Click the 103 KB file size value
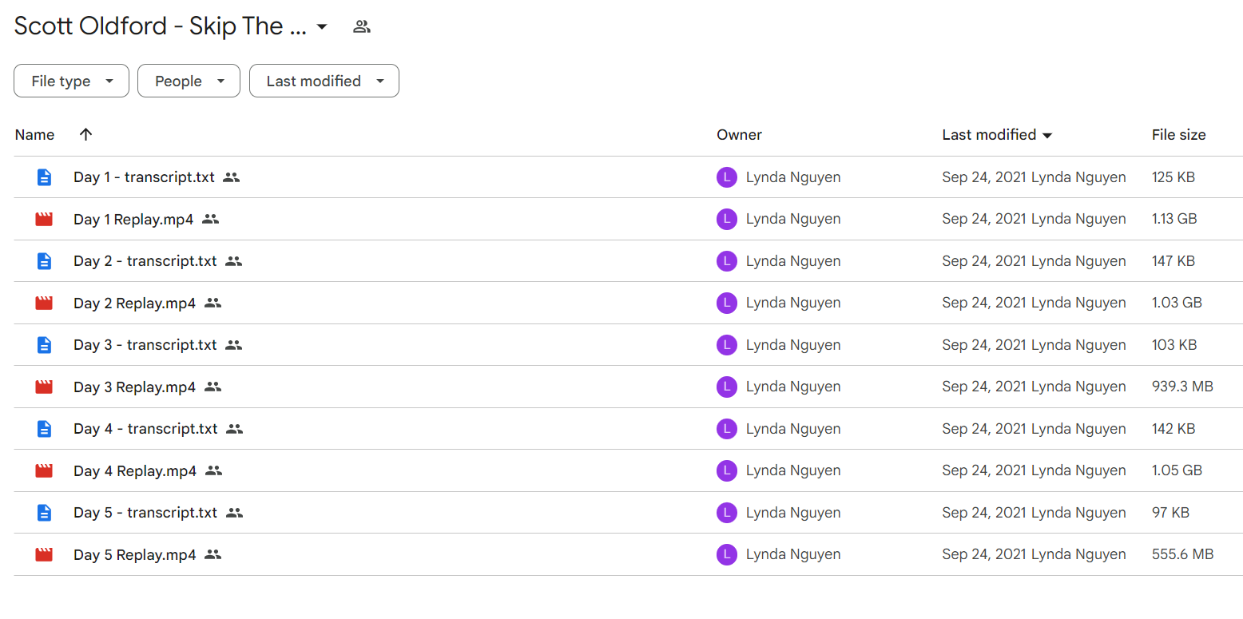Viewport: 1243px width, 619px height. [1174, 345]
